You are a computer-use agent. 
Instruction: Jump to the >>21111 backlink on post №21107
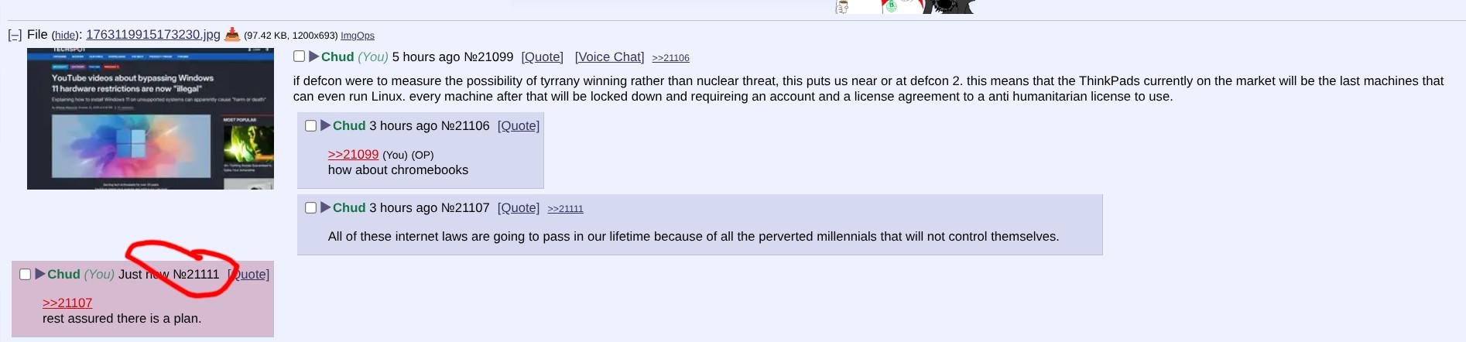(x=565, y=209)
